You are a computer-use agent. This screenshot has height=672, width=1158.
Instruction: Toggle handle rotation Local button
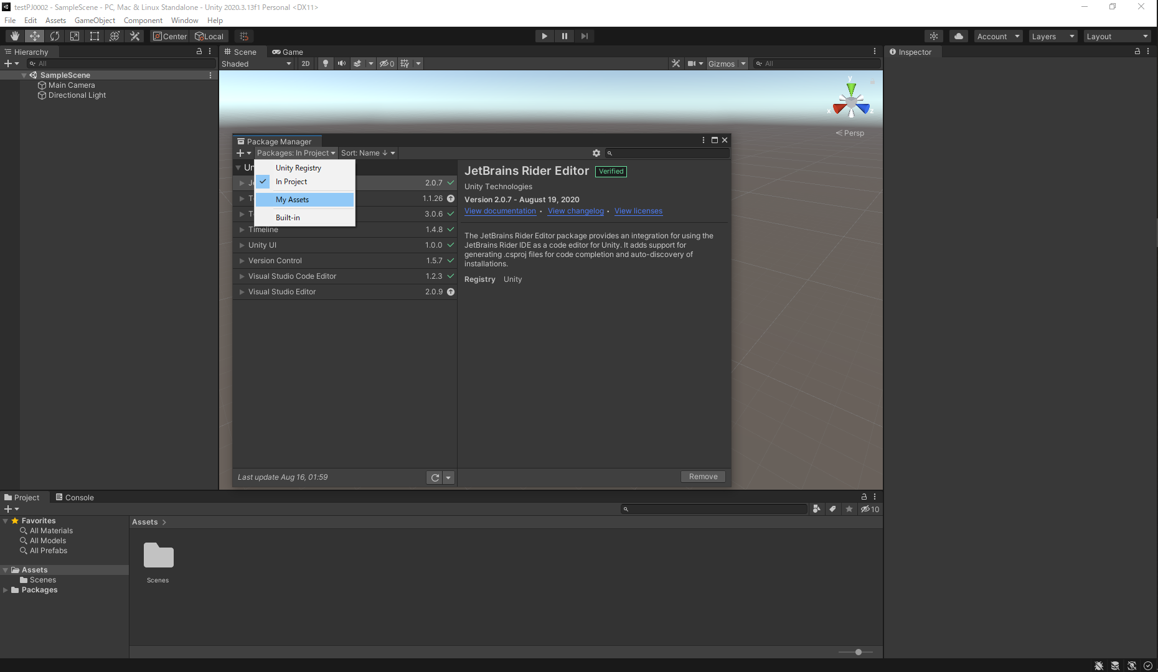click(x=209, y=36)
